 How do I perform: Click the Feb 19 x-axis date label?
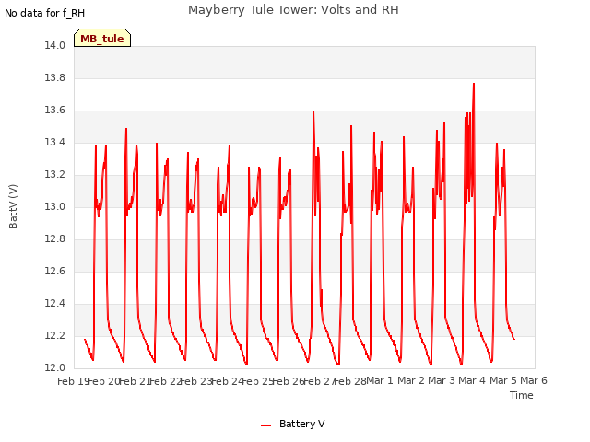coord(73,381)
